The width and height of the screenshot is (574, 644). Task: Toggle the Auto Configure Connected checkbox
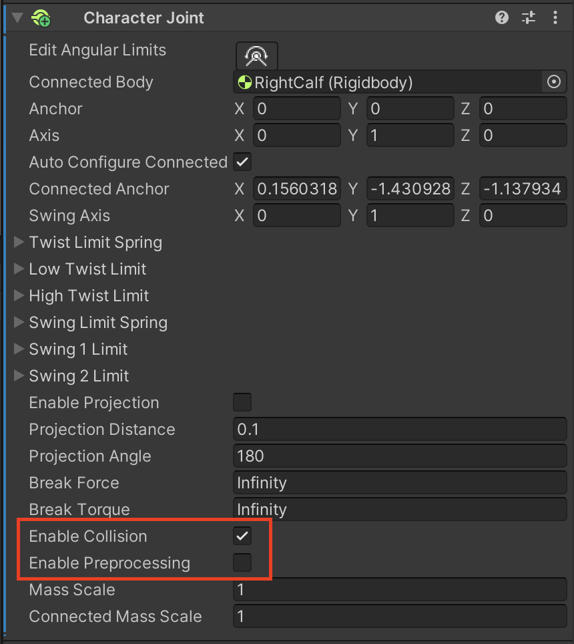click(242, 162)
